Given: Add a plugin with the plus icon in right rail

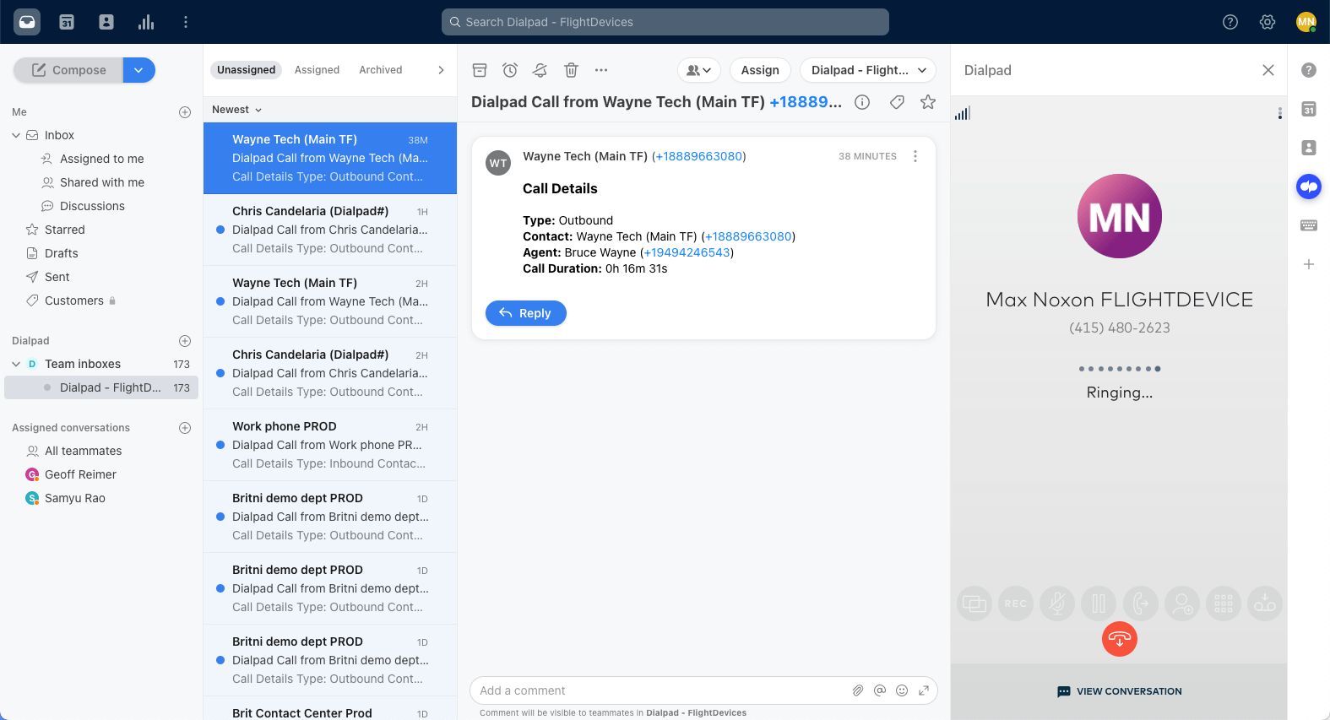Looking at the screenshot, I should coord(1309,264).
